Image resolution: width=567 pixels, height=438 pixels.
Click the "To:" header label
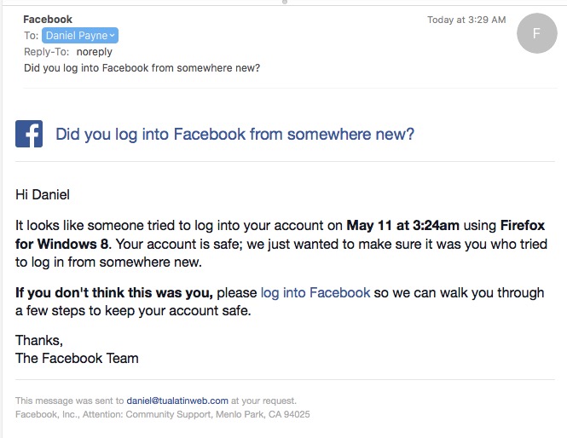pos(32,36)
